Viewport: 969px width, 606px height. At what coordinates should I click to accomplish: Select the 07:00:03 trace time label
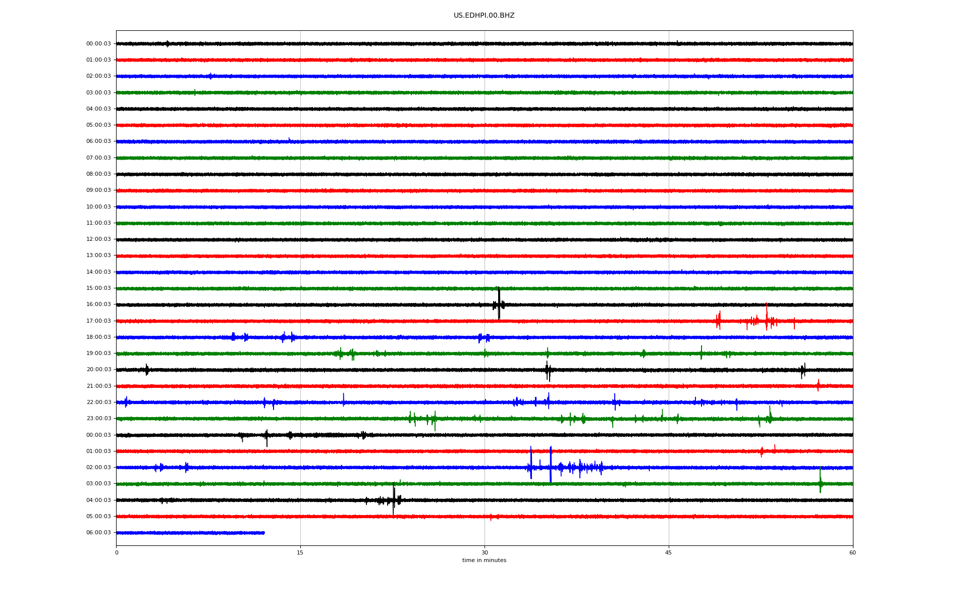[98, 158]
